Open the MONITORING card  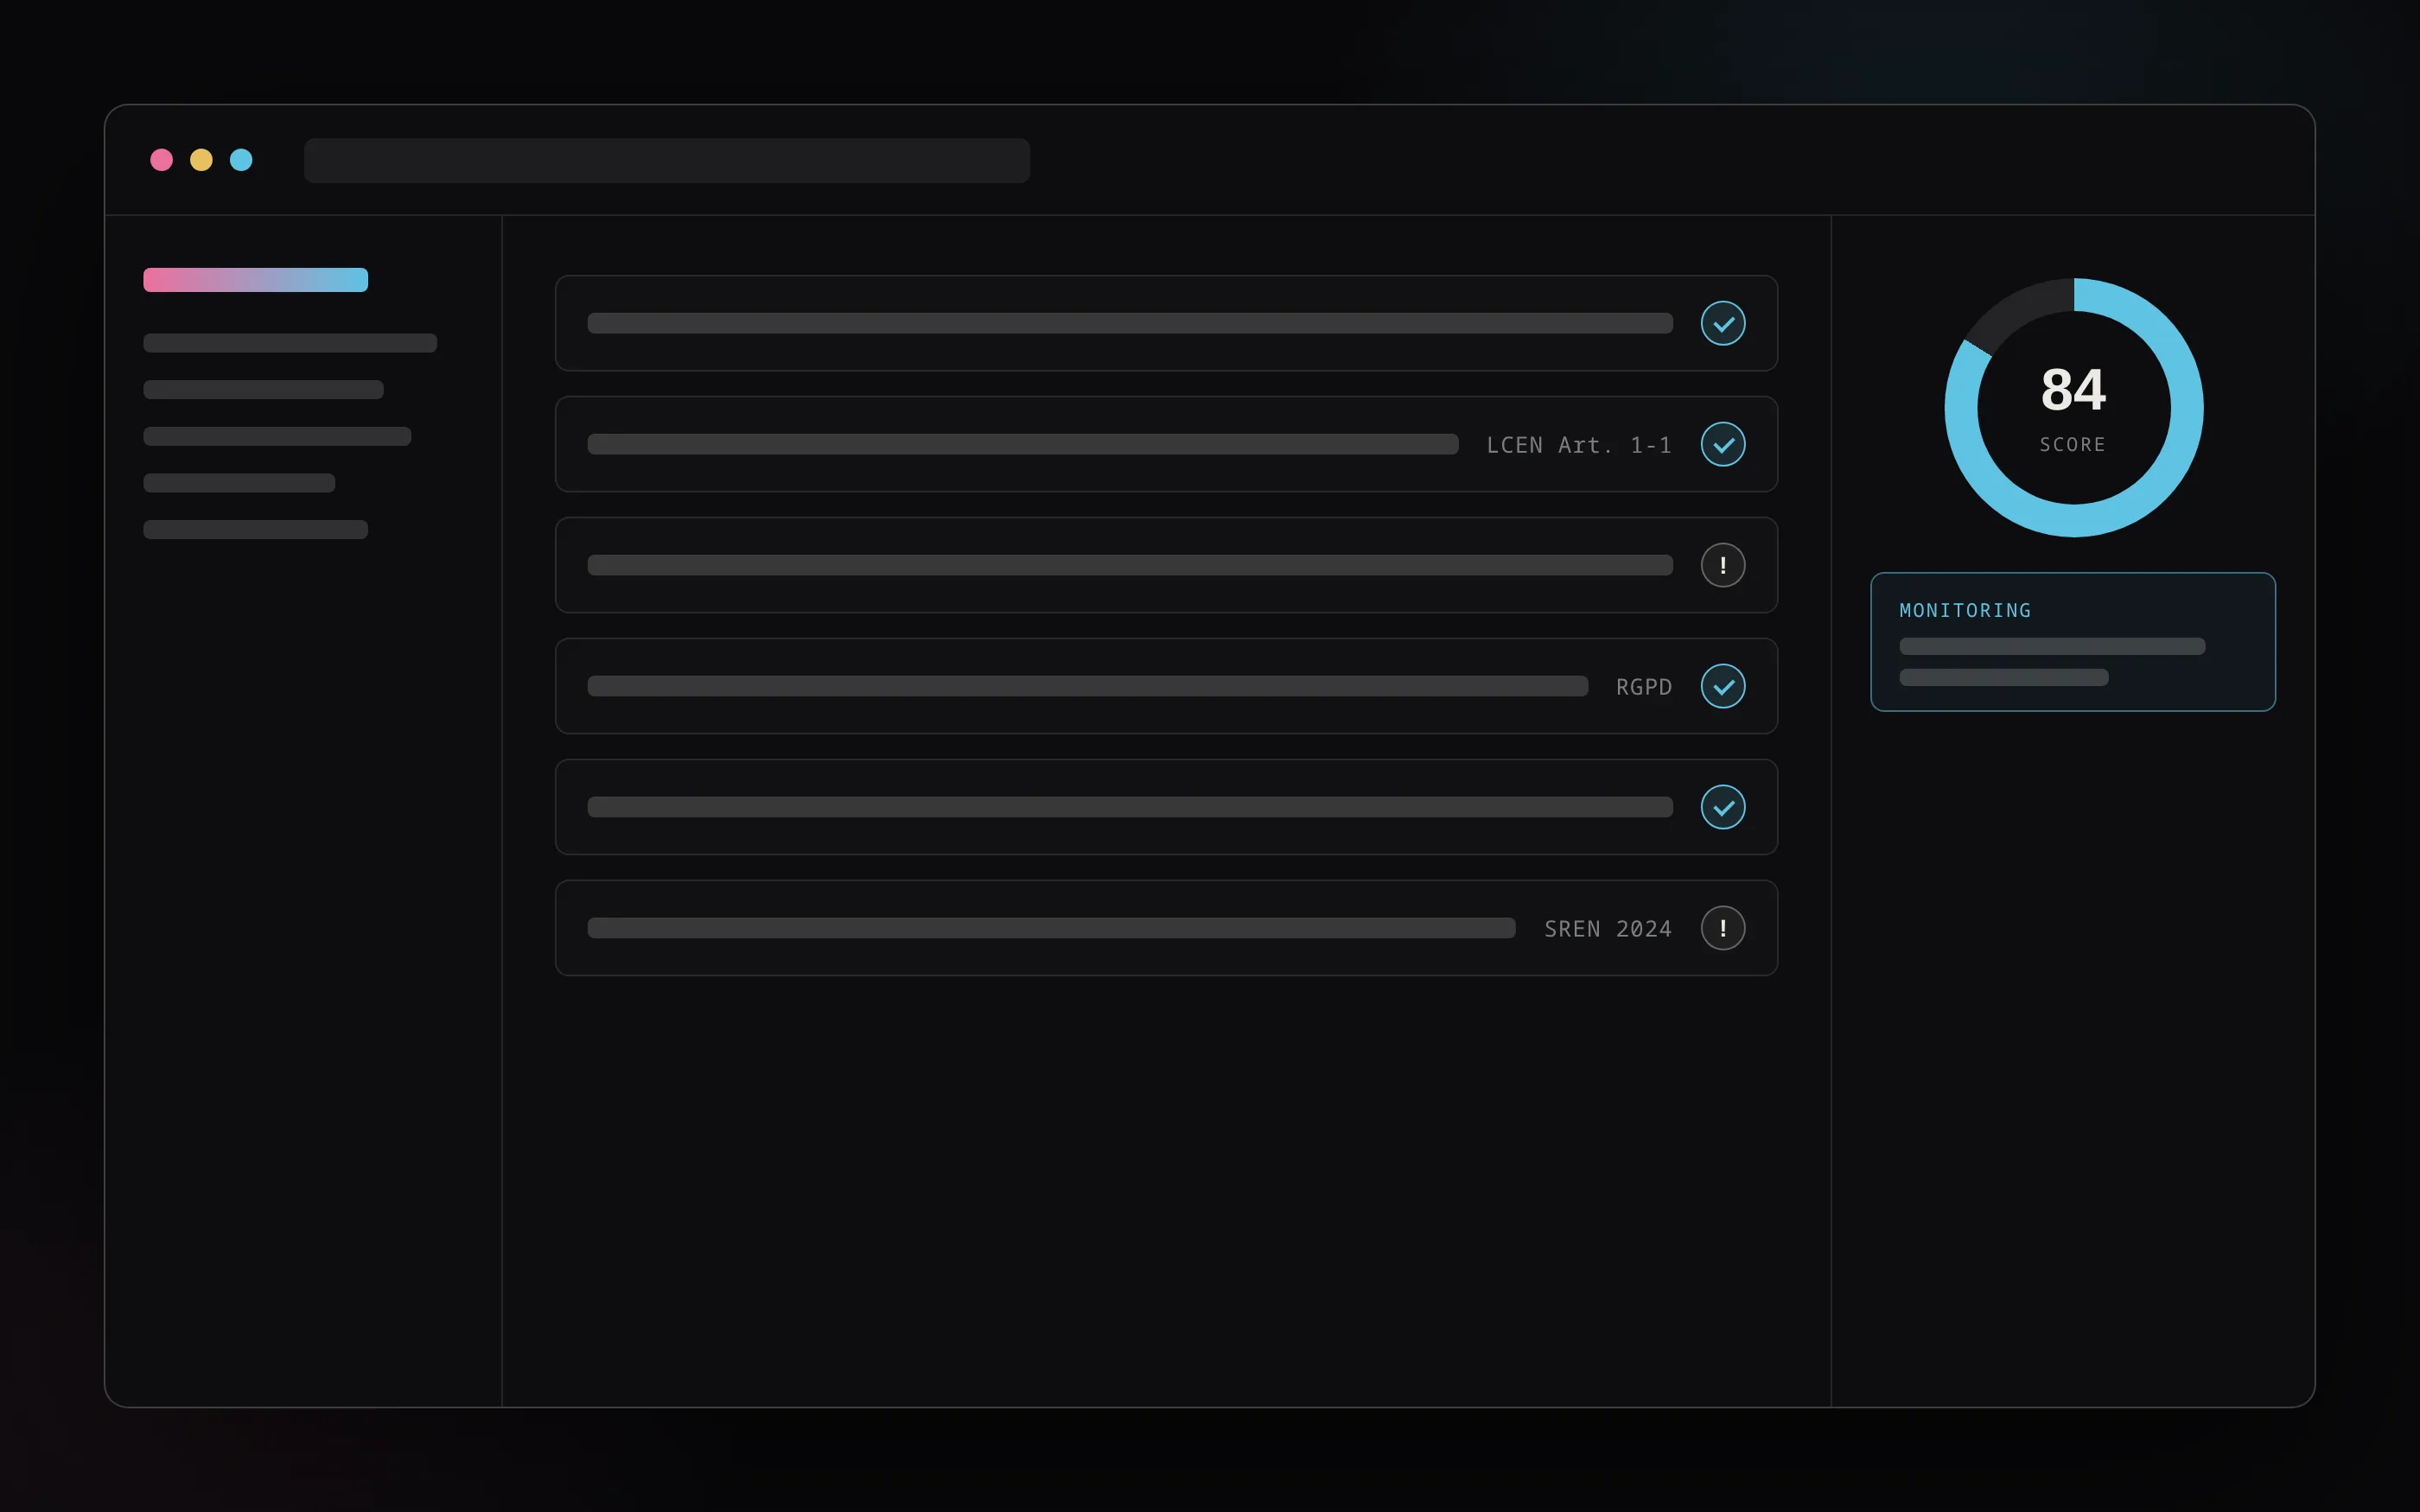click(x=2073, y=642)
